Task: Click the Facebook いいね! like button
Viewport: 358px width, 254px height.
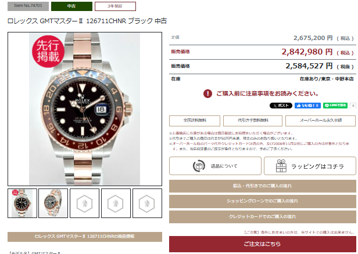Action: [x=307, y=106]
